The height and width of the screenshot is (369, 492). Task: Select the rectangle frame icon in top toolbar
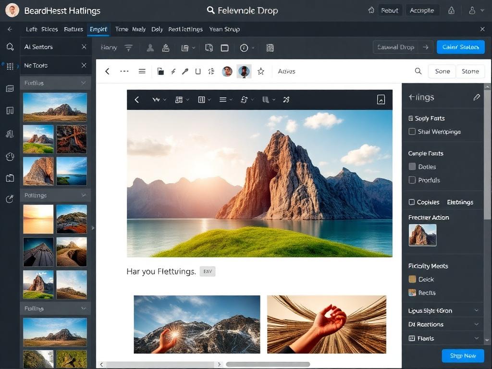225,48
